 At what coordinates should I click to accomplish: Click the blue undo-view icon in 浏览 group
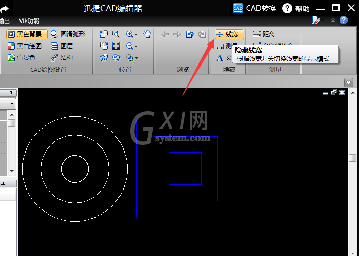tap(190, 34)
